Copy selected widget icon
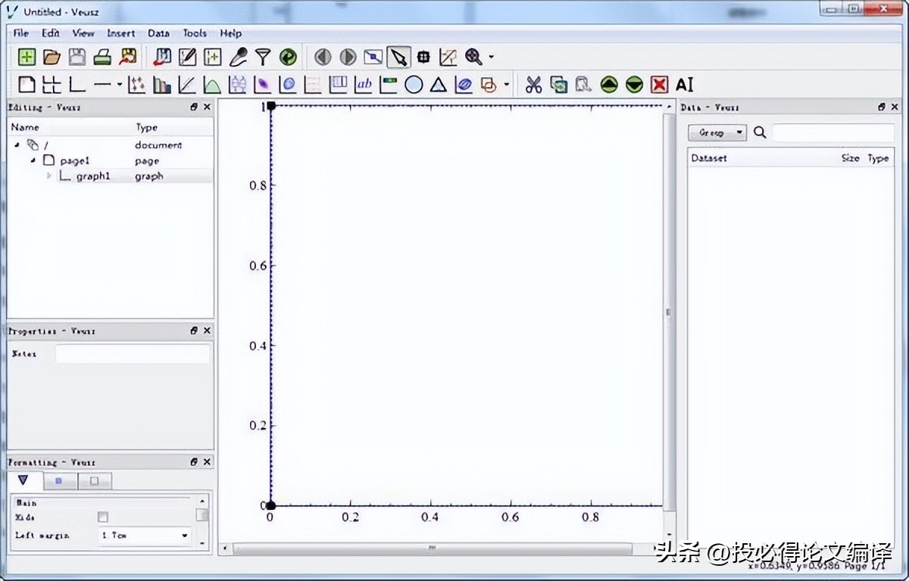The height and width of the screenshot is (581, 909). [559, 85]
